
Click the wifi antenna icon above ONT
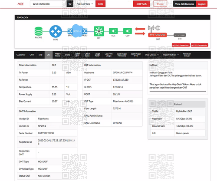pyautogui.click(x=151, y=29)
